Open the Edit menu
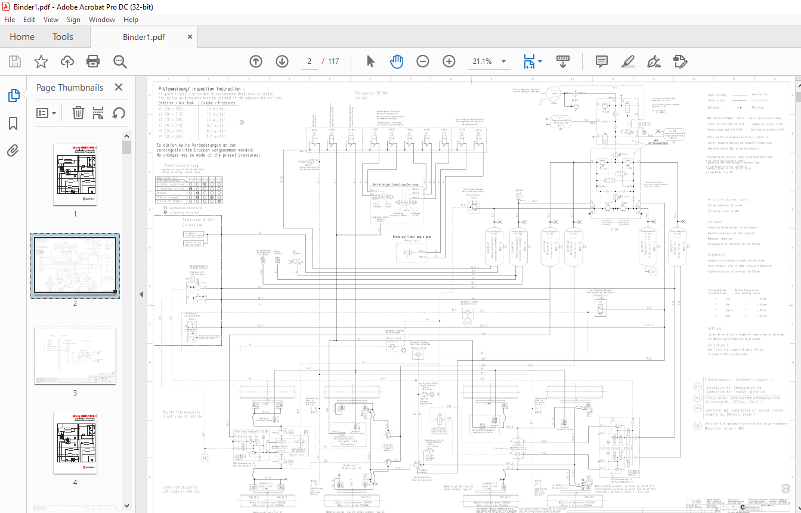The width and height of the screenshot is (801, 513). coord(29,20)
